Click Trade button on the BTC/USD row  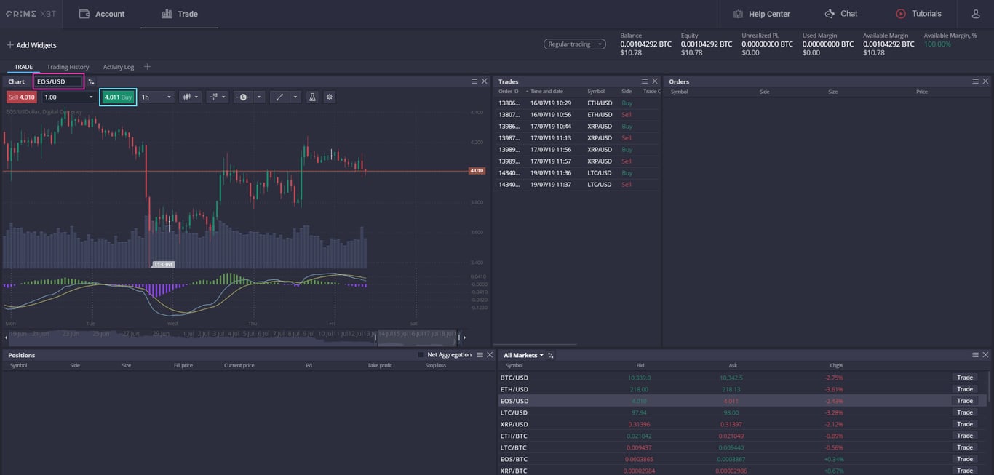[964, 378]
